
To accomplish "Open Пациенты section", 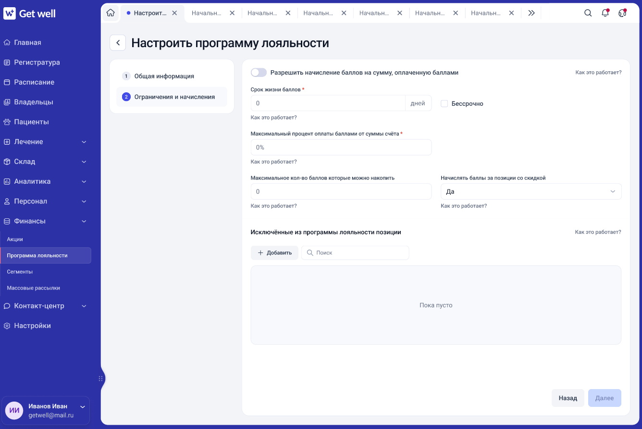I will click(x=31, y=122).
